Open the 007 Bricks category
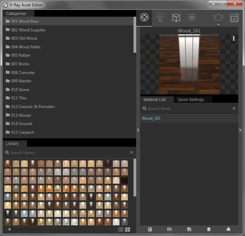Screen dimensions: 245x236 [68, 64]
